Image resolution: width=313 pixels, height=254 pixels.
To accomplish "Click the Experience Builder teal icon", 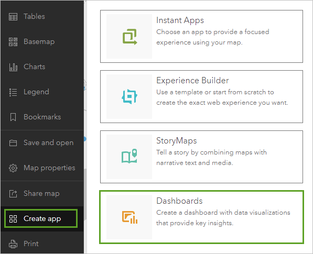I will [x=129, y=96].
